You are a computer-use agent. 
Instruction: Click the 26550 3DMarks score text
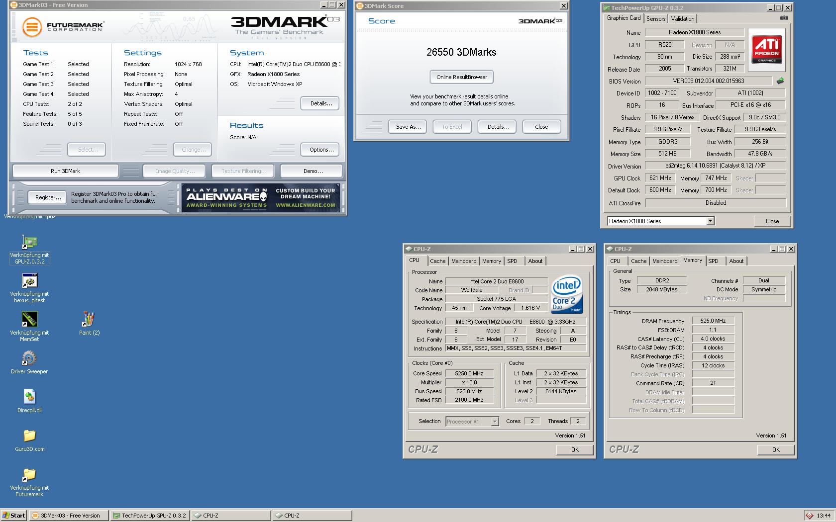461,52
